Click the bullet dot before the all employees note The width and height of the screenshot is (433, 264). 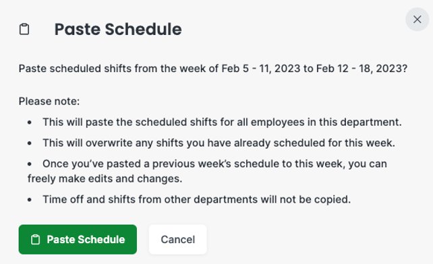coord(30,123)
